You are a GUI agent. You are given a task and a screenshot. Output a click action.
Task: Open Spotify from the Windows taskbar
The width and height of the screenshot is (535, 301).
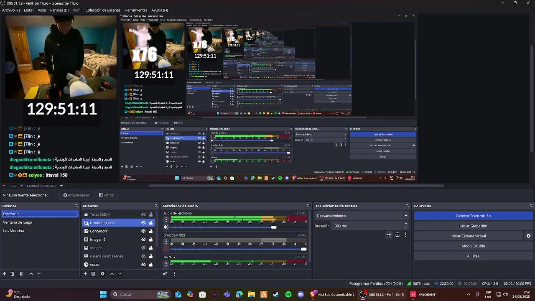(288, 294)
